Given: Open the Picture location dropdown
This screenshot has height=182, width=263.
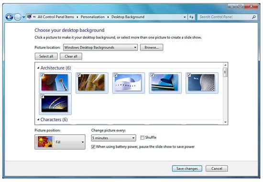Looking at the screenshot, I should [x=100, y=48].
